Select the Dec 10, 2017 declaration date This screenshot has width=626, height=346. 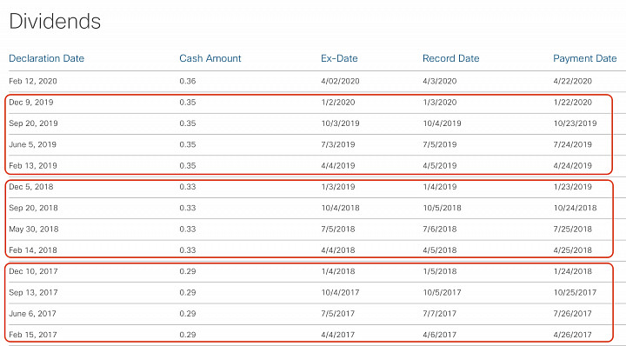pos(33,271)
